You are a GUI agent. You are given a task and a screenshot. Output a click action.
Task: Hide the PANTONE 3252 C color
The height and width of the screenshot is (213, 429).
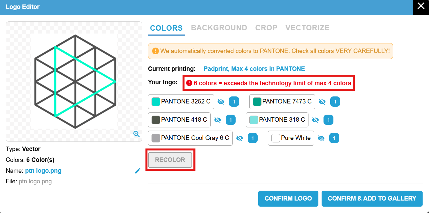[x=221, y=102]
